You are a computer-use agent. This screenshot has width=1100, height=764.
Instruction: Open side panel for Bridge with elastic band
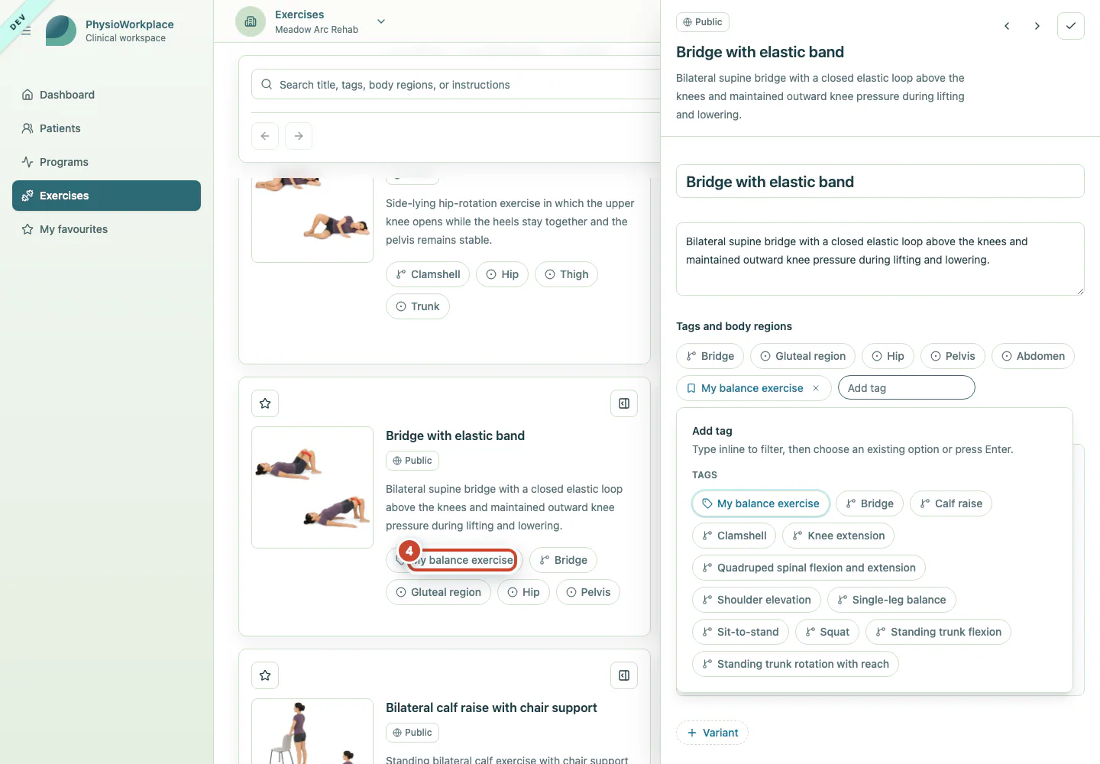[624, 403]
